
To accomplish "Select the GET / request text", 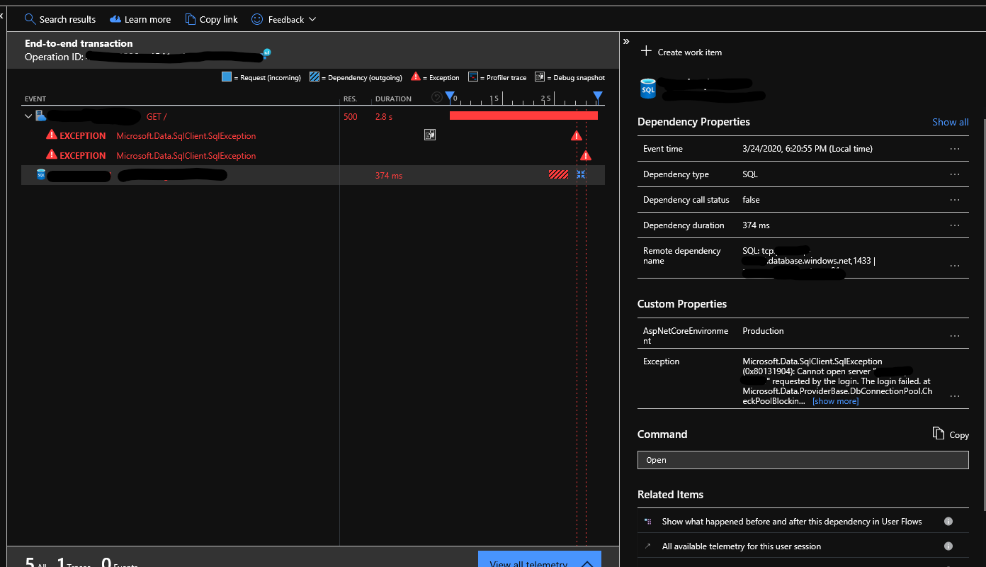I will [157, 116].
